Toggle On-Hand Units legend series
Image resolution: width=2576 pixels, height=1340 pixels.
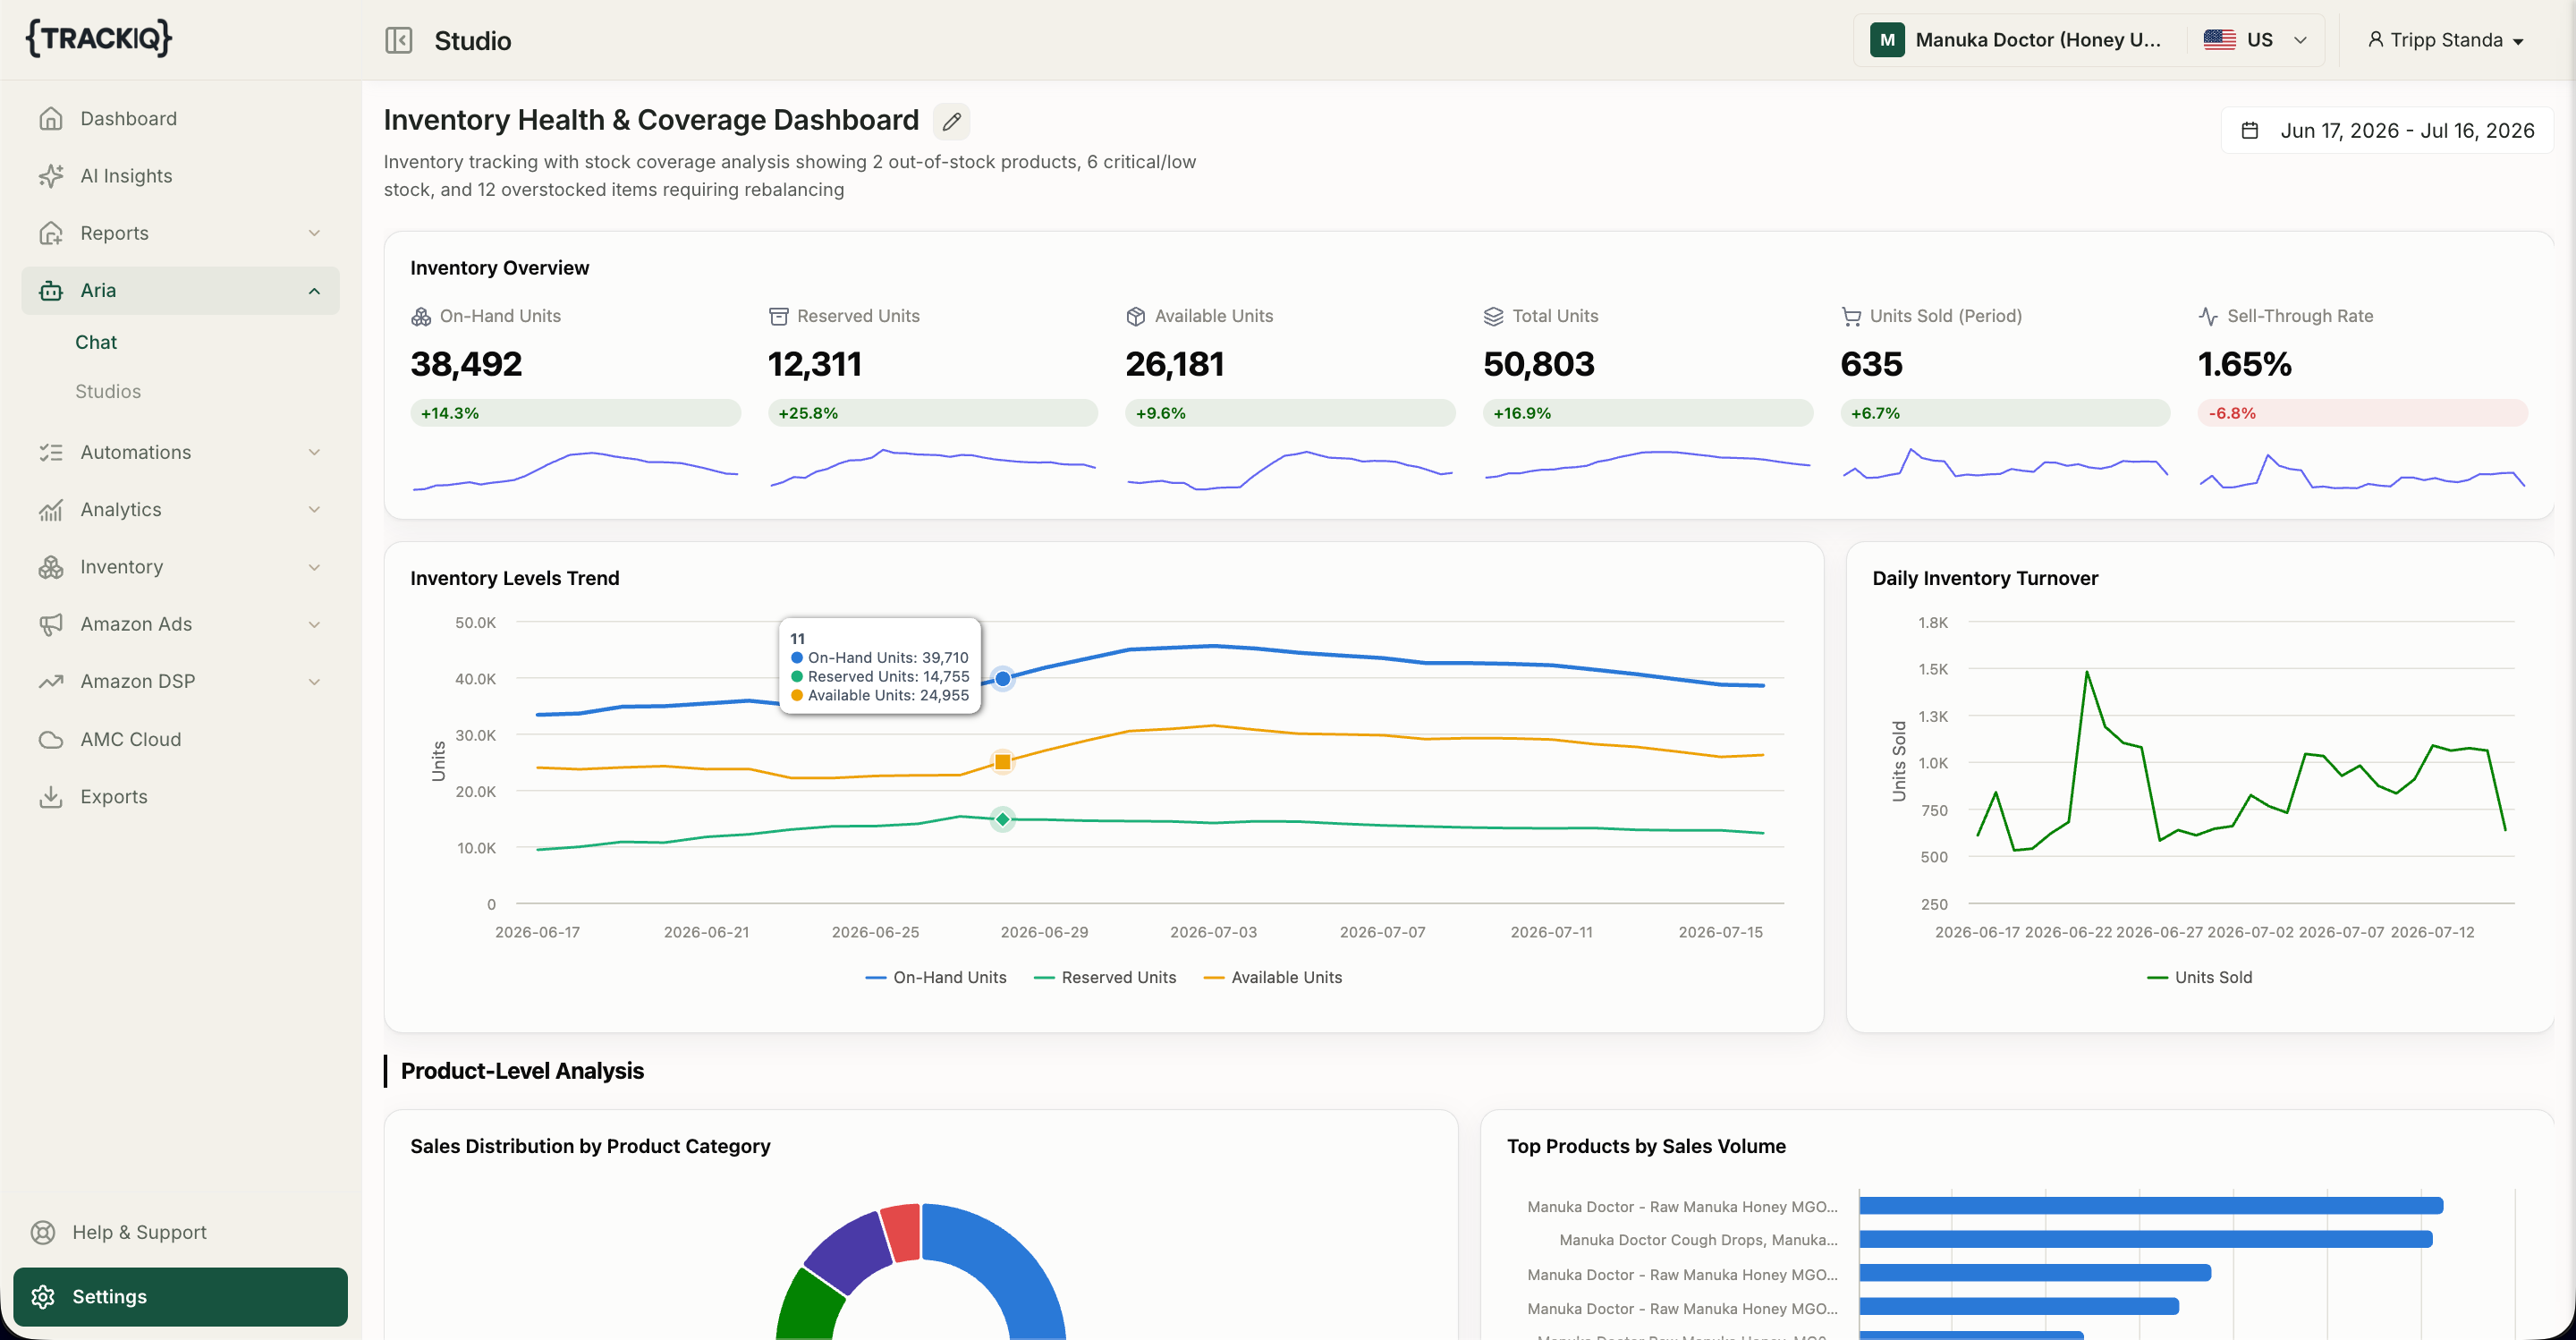pyautogui.click(x=935, y=977)
